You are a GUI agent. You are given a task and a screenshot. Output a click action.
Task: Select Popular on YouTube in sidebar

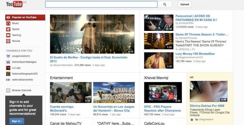point(25,17)
